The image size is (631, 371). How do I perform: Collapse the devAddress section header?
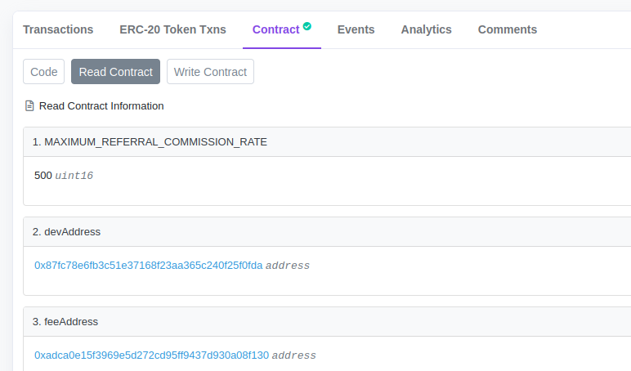tap(327, 232)
